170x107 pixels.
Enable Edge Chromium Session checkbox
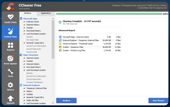(x=24, y=73)
